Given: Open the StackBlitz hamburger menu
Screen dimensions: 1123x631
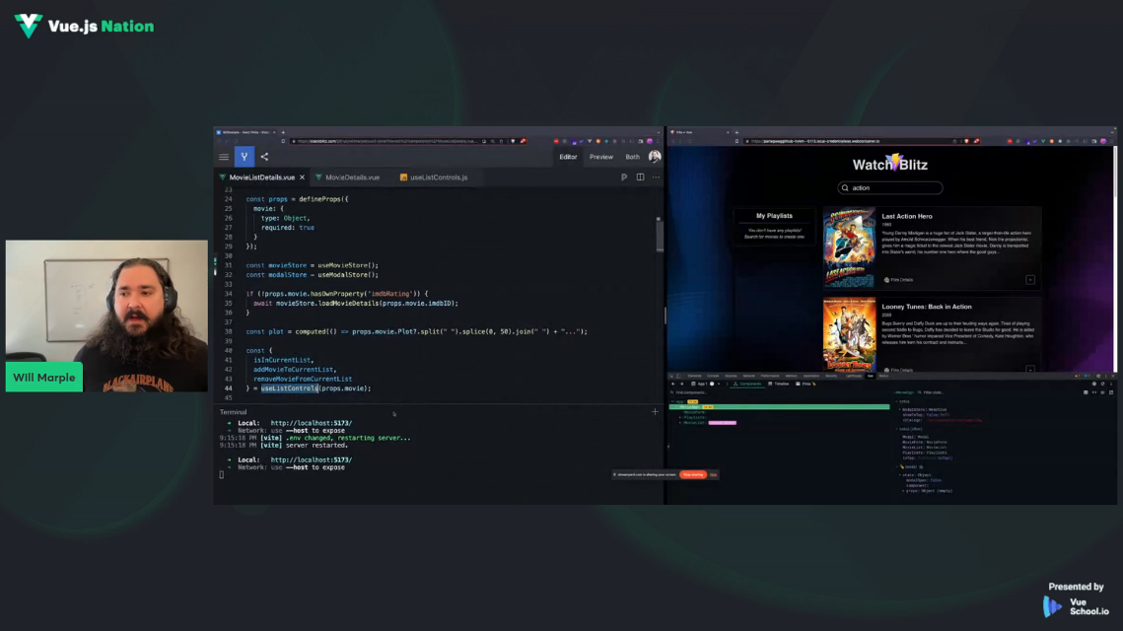Looking at the screenshot, I should (224, 157).
